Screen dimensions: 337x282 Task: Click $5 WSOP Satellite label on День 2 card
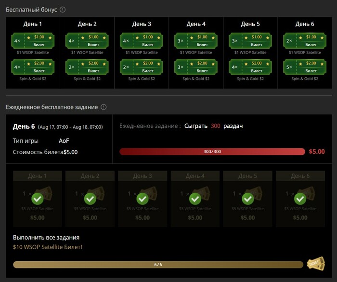90,209
